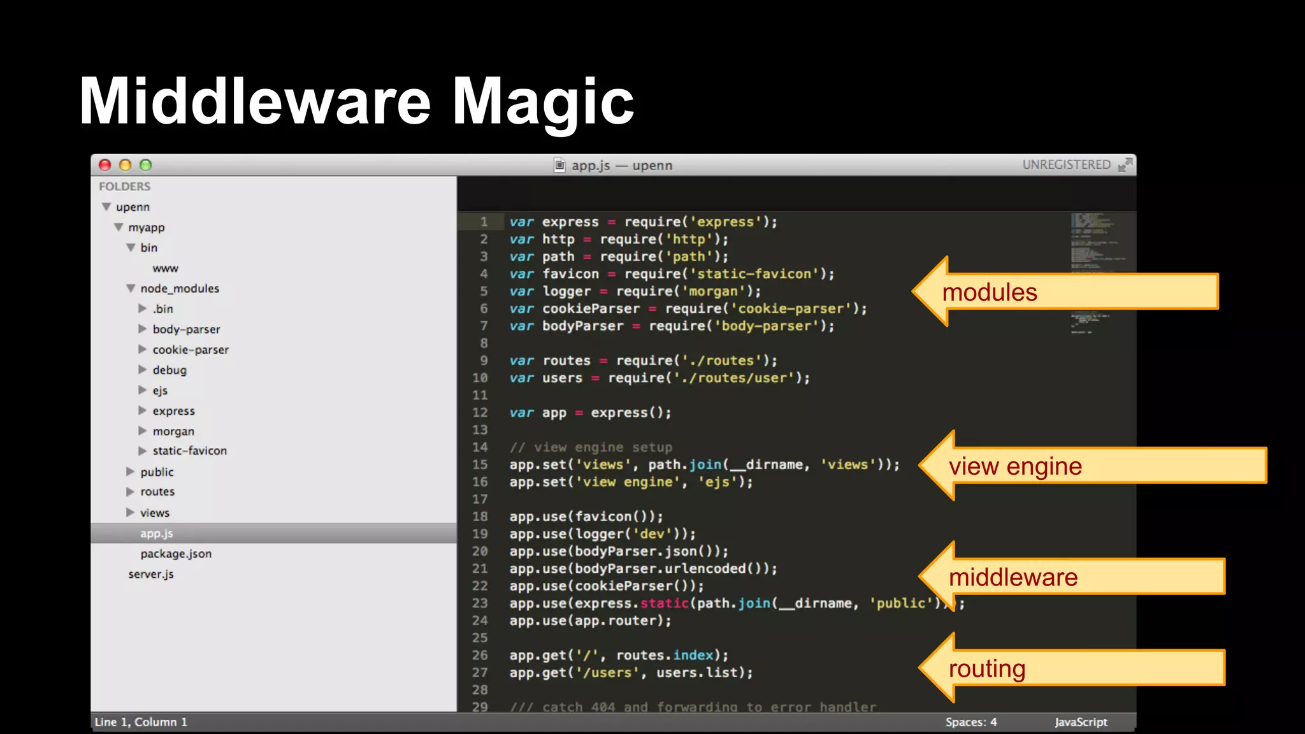Click line number 24 in gutter
The width and height of the screenshot is (1305, 734).
[480, 621]
